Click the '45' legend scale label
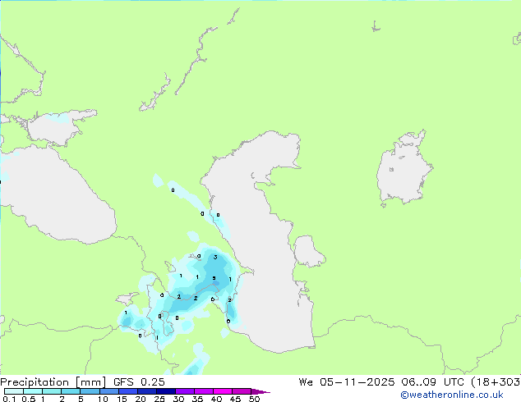The width and height of the screenshot is (521, 402). coord(235,399)
